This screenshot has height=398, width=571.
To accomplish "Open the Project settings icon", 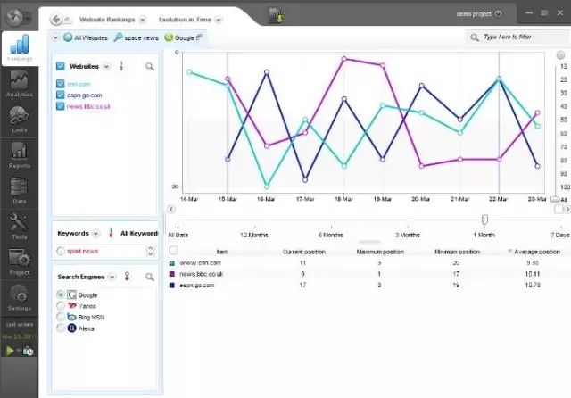I will tap(20, 261).
